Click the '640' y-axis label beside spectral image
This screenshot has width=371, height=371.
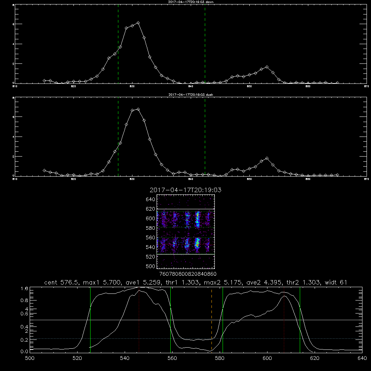(150, 200)
